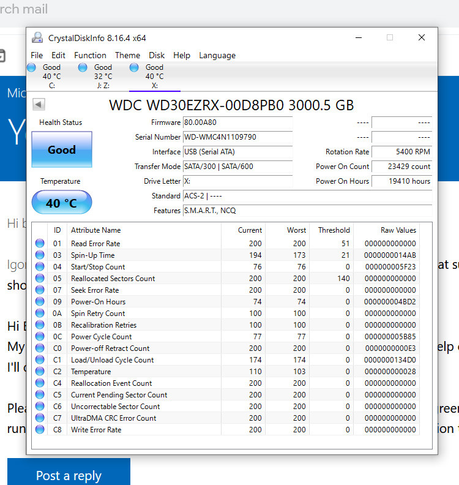The image size is (459, 485).
Task: Click the CrystalDiskInfo app icon in title bar
Action: (x=37, y=38)
